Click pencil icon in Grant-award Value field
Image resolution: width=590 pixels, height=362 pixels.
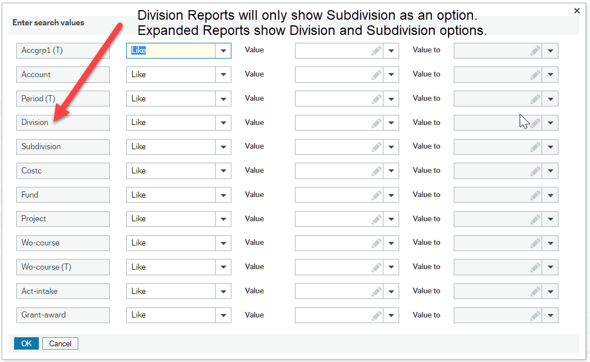pyautogui.click(x=376, y=315)
